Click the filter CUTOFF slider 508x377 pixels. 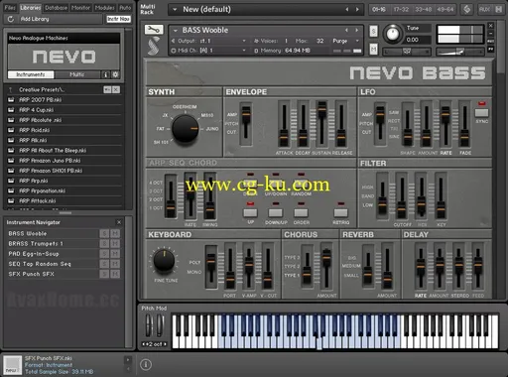pyautogui.click(x=402, y=210)
